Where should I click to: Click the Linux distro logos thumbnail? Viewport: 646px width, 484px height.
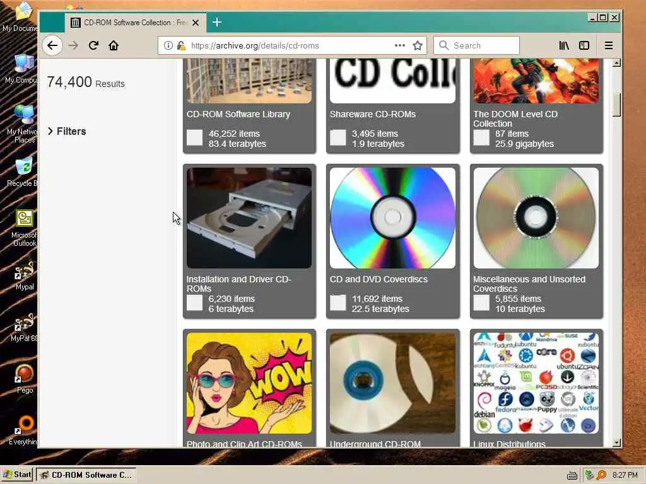[536, 383]
